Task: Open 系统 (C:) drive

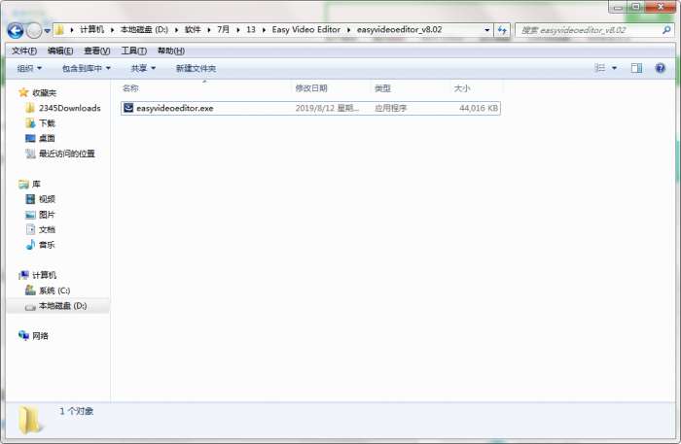Action: tap(54, 290)
